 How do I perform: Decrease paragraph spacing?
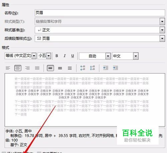tap(93, 68)
